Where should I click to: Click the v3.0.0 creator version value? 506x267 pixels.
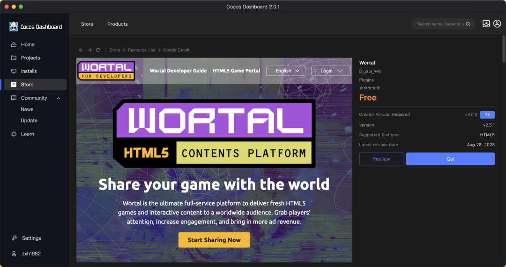pos(471,115)
